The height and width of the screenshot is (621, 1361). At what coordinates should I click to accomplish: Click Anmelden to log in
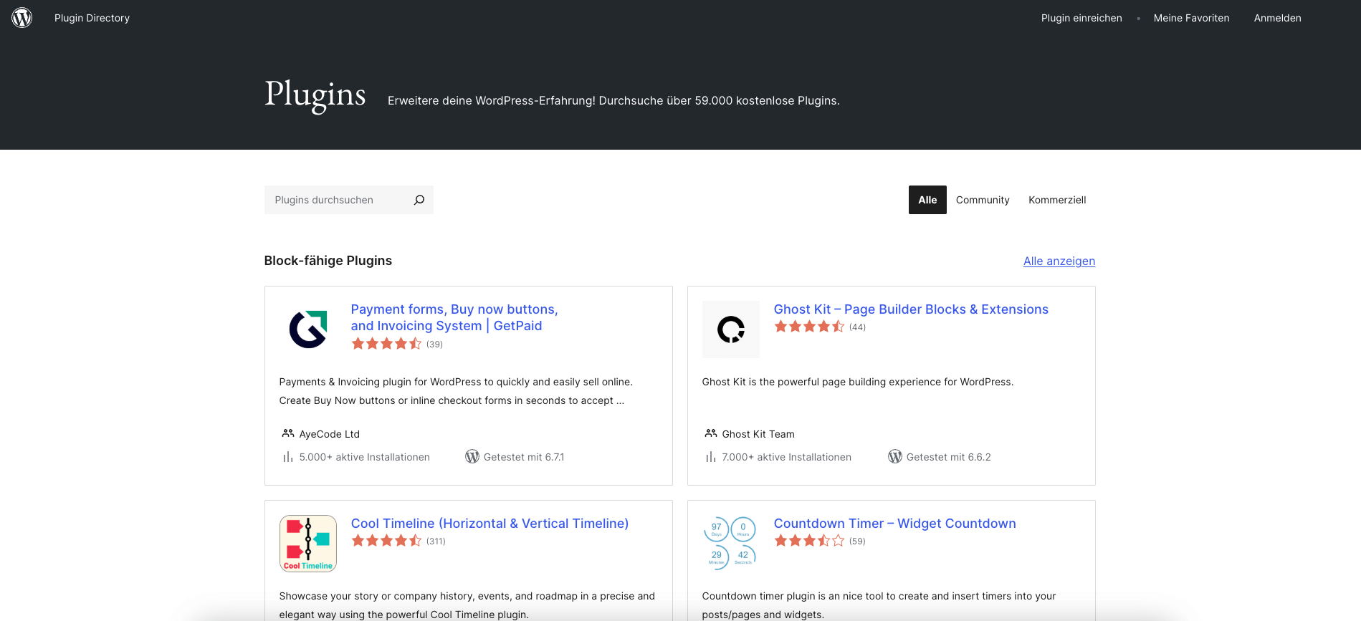point(1277,18)
